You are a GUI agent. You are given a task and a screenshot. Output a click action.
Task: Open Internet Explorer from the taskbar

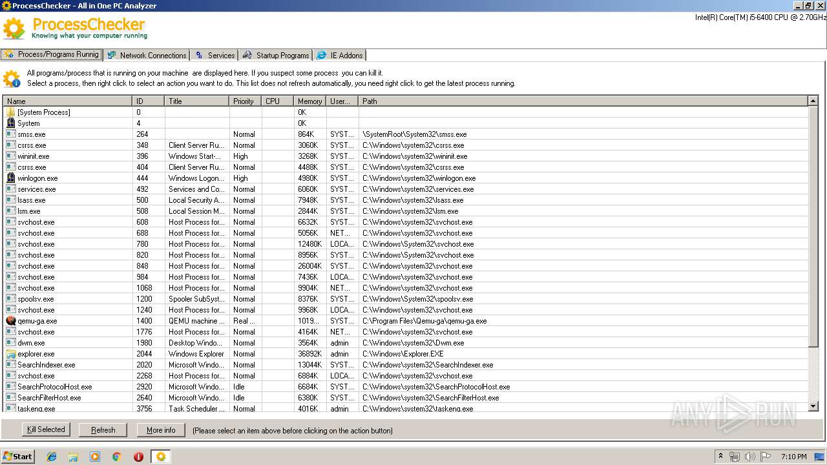(x=52, y=457)
